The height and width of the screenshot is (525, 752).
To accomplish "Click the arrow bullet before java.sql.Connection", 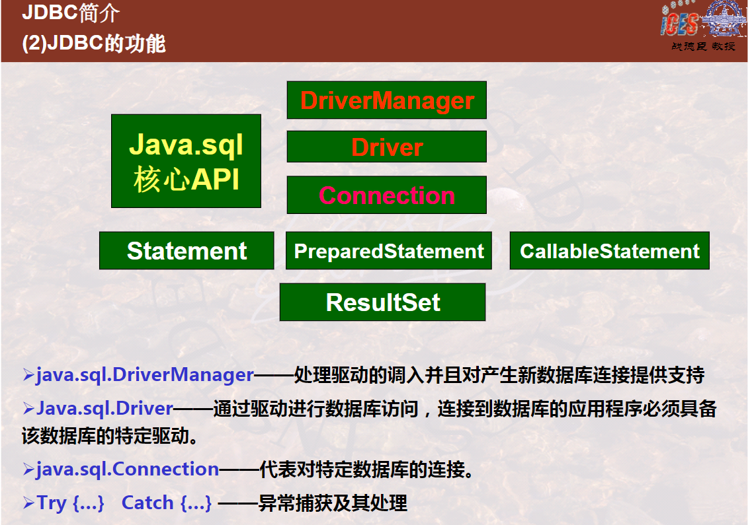I will pos(28,469).
